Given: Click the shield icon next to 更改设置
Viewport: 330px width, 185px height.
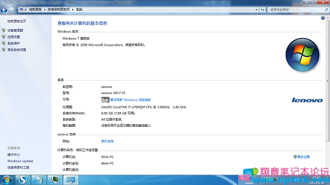Looking at the screenshot, I should 295,157.
